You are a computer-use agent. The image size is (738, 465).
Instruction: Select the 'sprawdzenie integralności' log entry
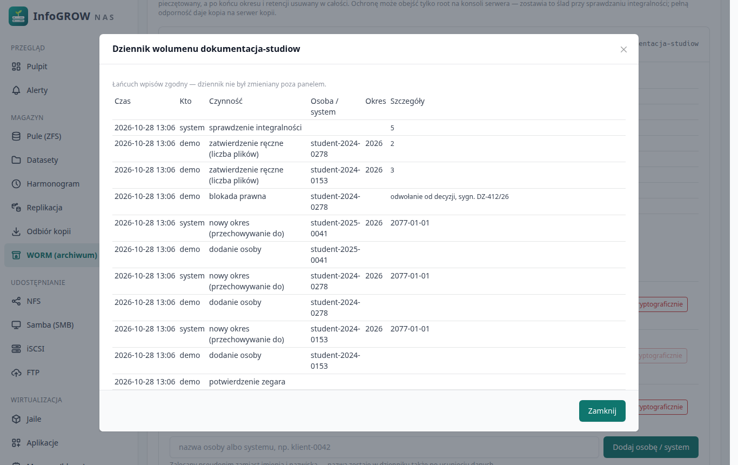369,128
